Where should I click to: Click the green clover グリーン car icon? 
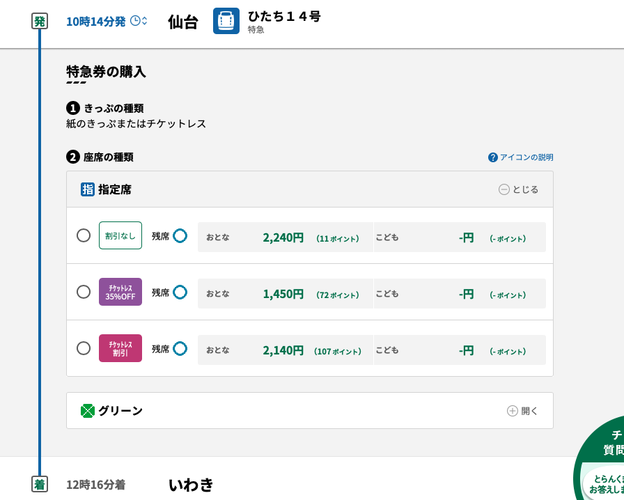pyautogui.click(x=88, y=411)
